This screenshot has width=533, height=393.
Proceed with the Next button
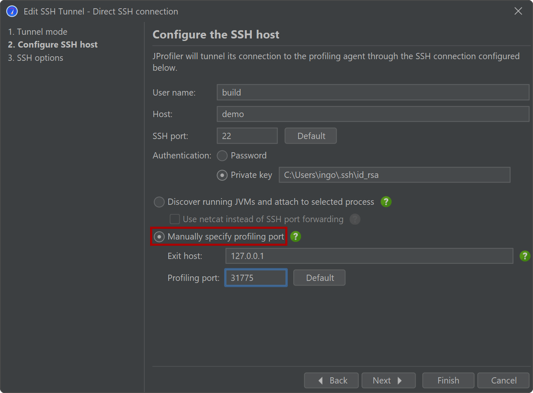[388, 380]
